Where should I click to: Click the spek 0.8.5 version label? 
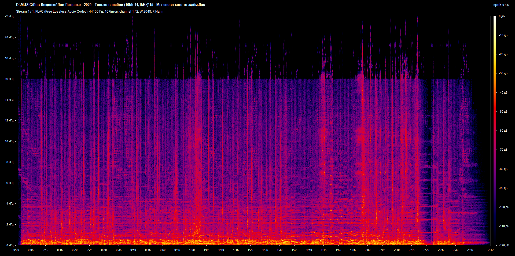tap(501, 5)
